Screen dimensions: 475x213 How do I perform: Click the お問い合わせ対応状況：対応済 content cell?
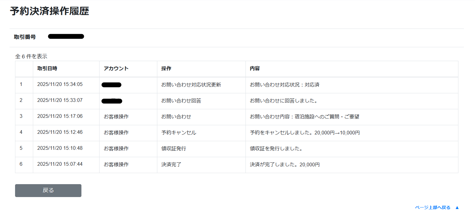(x=284, y=85)
